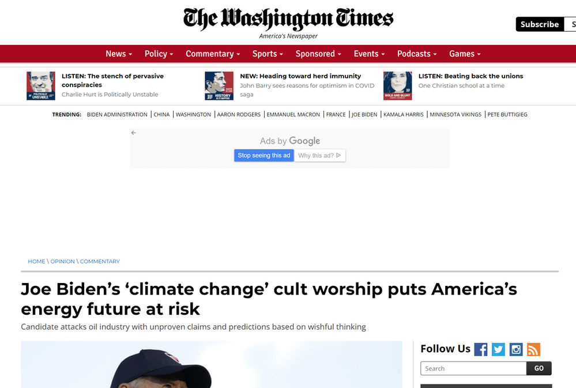Open the trending topic AARON RODGERS
576x388 pixels.
point(239,115)
